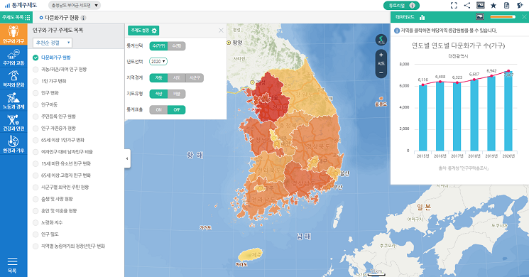
Task: Click the info icon beside 지역을 클릭하면 notice
Action: (x=397, y=31)
